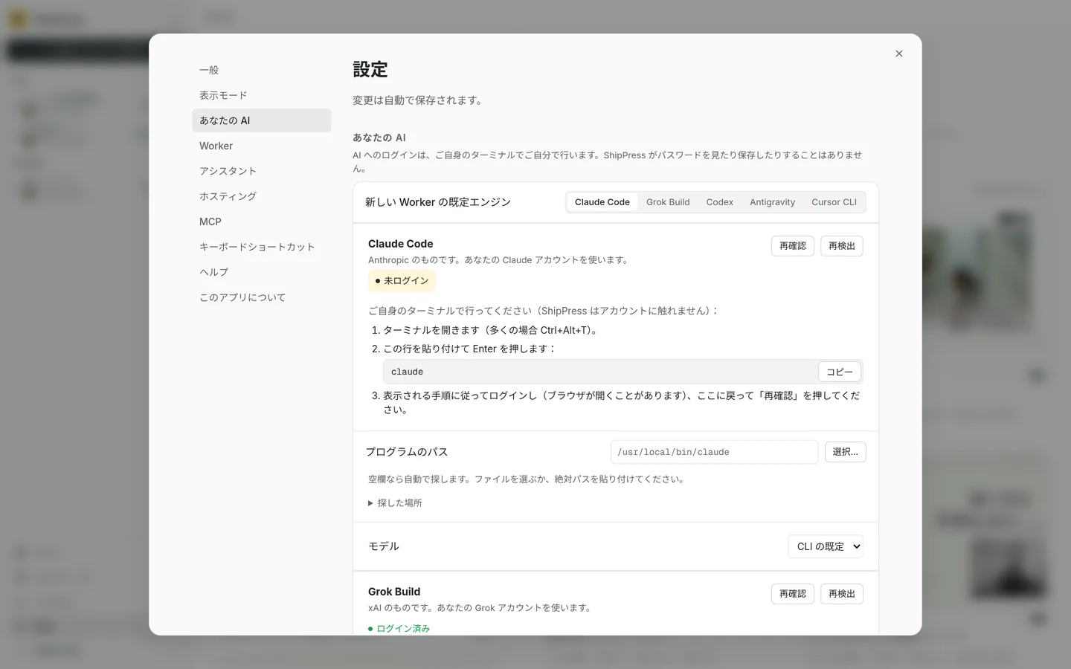Open the 表示モード settings section
The image size is (1071, 669).
point(261,95)
